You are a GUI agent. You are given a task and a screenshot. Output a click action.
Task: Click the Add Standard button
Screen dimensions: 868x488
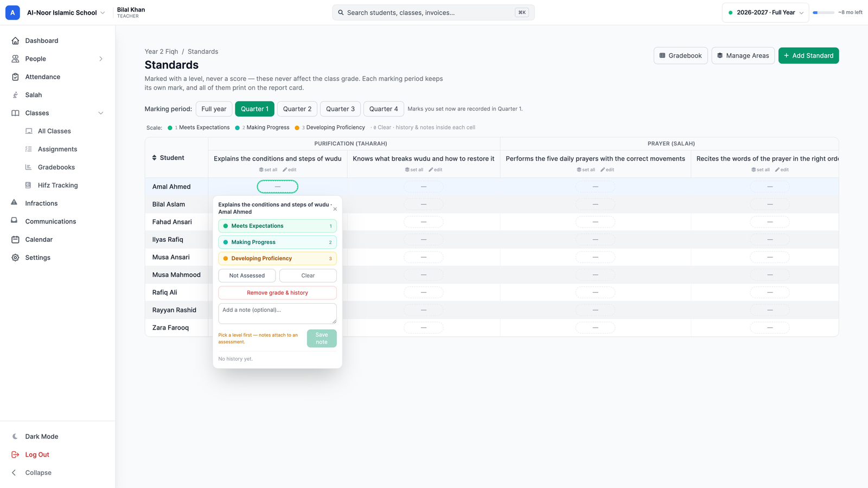[x=808, y=55]
